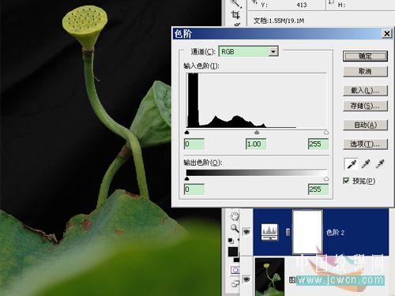This screenshot has width=395, height=296.
Task: Hide the 色阶 2 layer eye
Action: point(246,231)
